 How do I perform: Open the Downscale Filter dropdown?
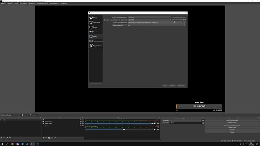(x=156, y=23)
